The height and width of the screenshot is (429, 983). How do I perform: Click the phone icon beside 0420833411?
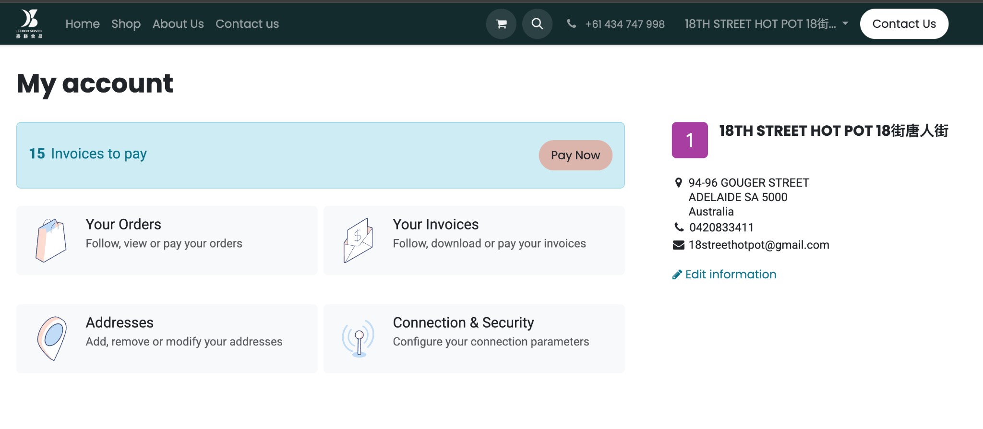[679, 227]
